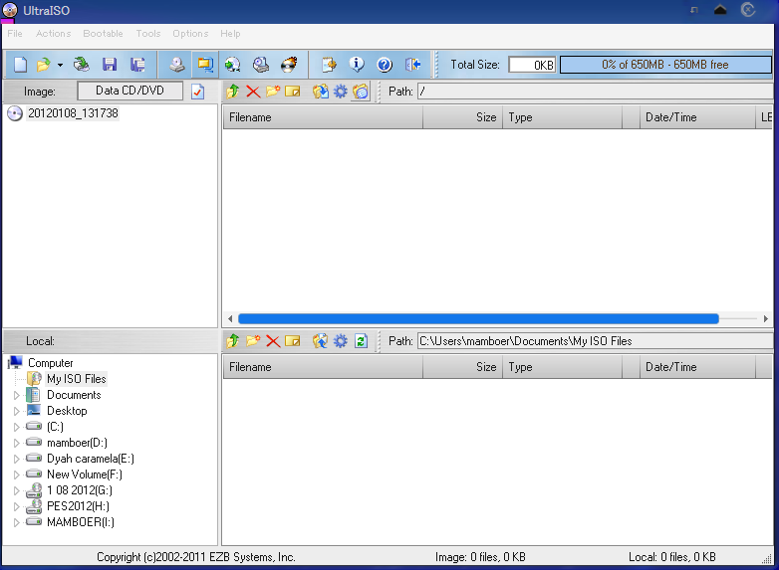This screenshot has height=570, width=779.
Task: Expand the mamboer(D:) drive node
Action: point(16,443)
